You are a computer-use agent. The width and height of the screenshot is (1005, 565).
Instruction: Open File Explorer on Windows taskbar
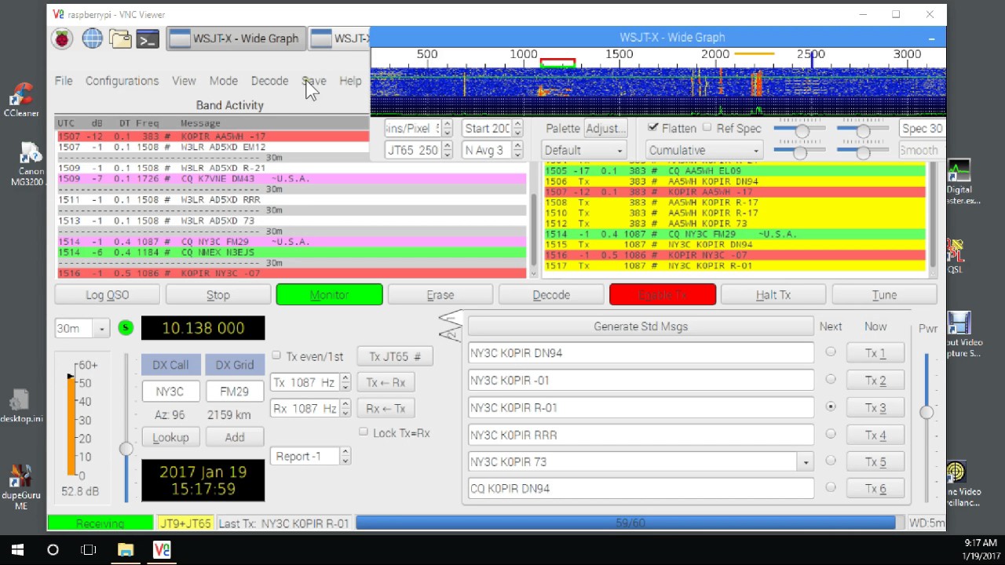click(x=126, y=550)
